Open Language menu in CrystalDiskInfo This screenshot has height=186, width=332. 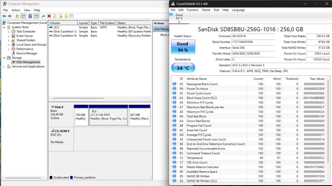[x=238, y=10]
